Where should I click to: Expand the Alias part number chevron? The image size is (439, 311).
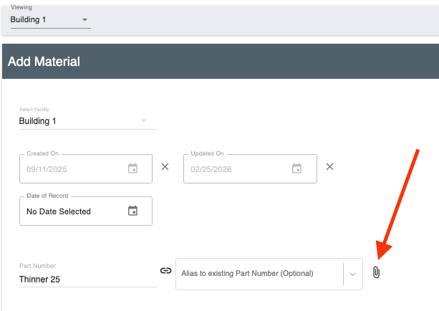(x=352, y=274)
